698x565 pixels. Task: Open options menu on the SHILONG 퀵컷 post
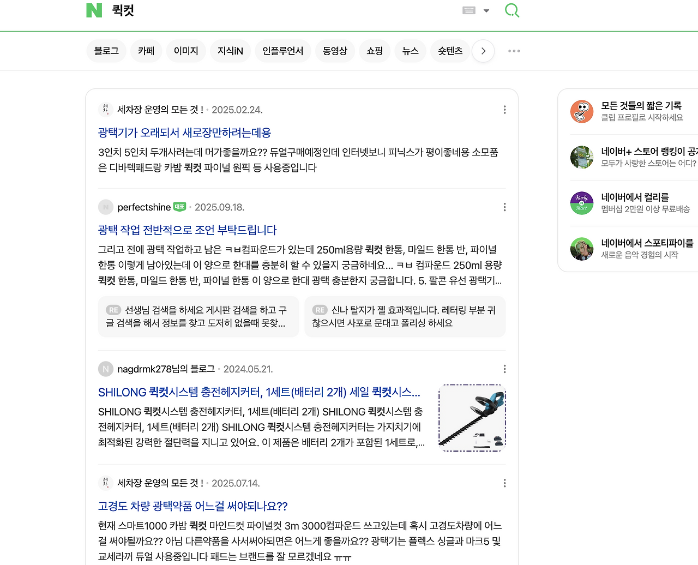pyautogui.click(x=504, y=369)
